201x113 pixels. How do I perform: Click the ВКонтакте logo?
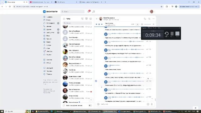tap(50, 12)
